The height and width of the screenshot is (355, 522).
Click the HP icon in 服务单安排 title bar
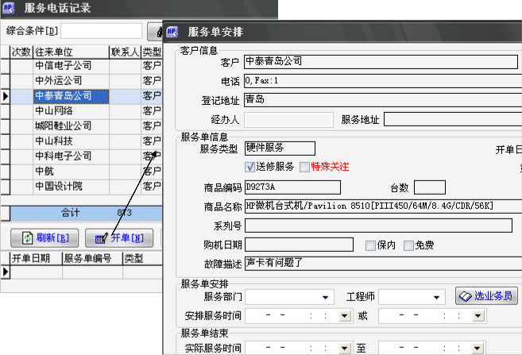tap(172, 32)
